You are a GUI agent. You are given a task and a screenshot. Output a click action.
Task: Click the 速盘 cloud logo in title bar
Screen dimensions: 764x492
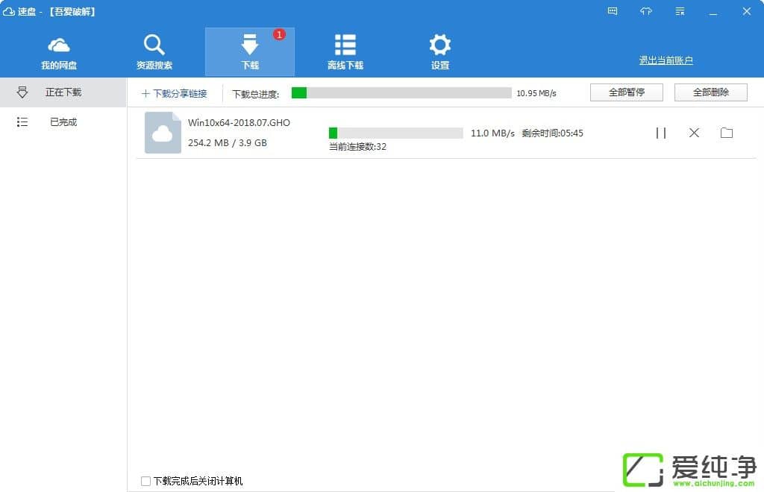click(9, 11)
